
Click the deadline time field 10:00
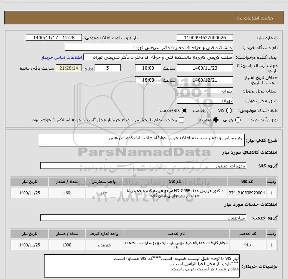tap(148, 68)
